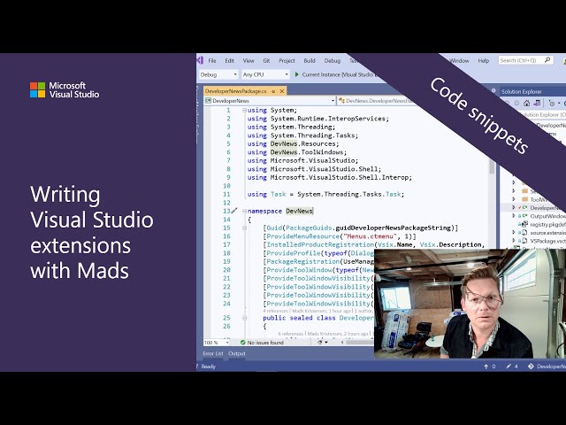Open the Debug configuration dropdown

(x=218, y=74)
